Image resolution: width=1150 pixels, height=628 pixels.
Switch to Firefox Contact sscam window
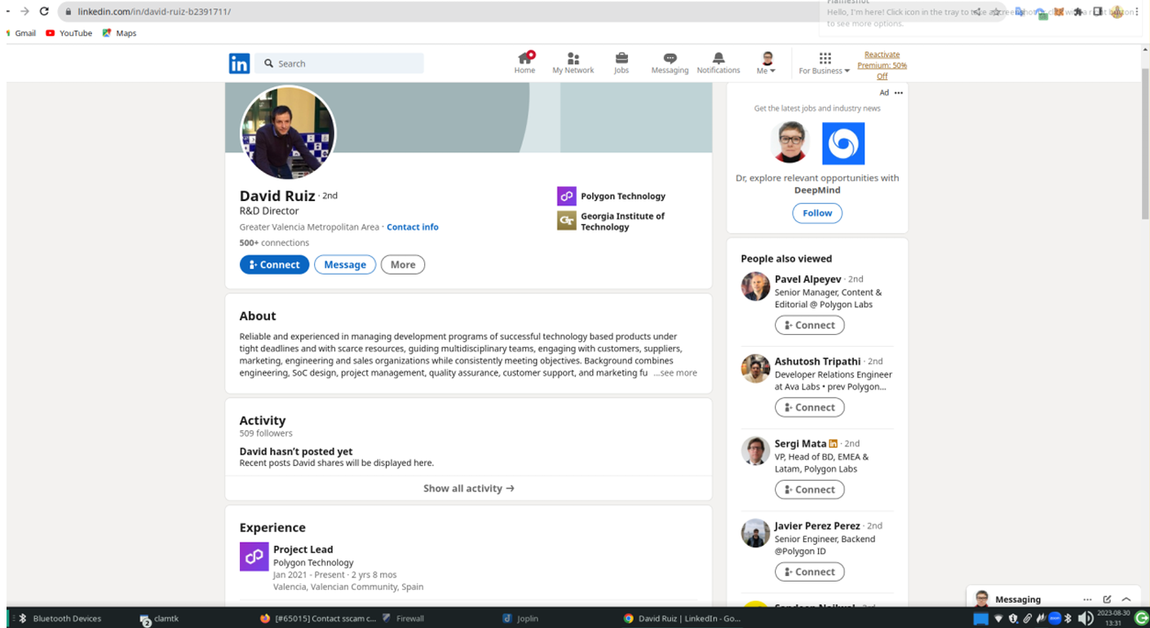pyautogui.click(x=318, y=619)
